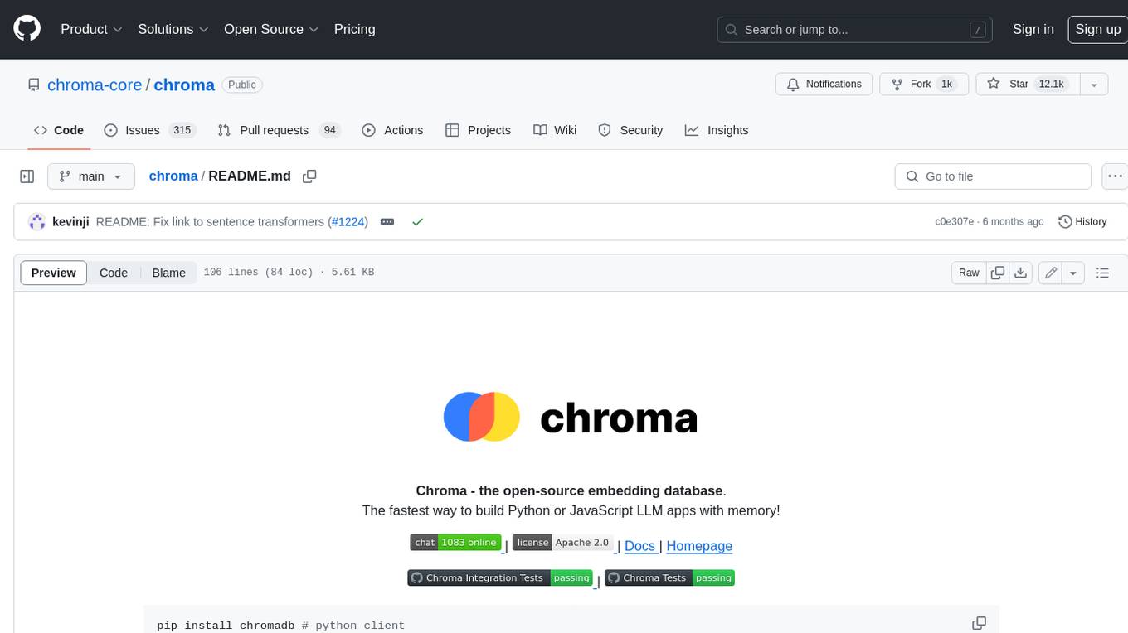Open the GitHub homepage logo
The height and width of the screenshot is (633, 1128).
coord(27,29)
